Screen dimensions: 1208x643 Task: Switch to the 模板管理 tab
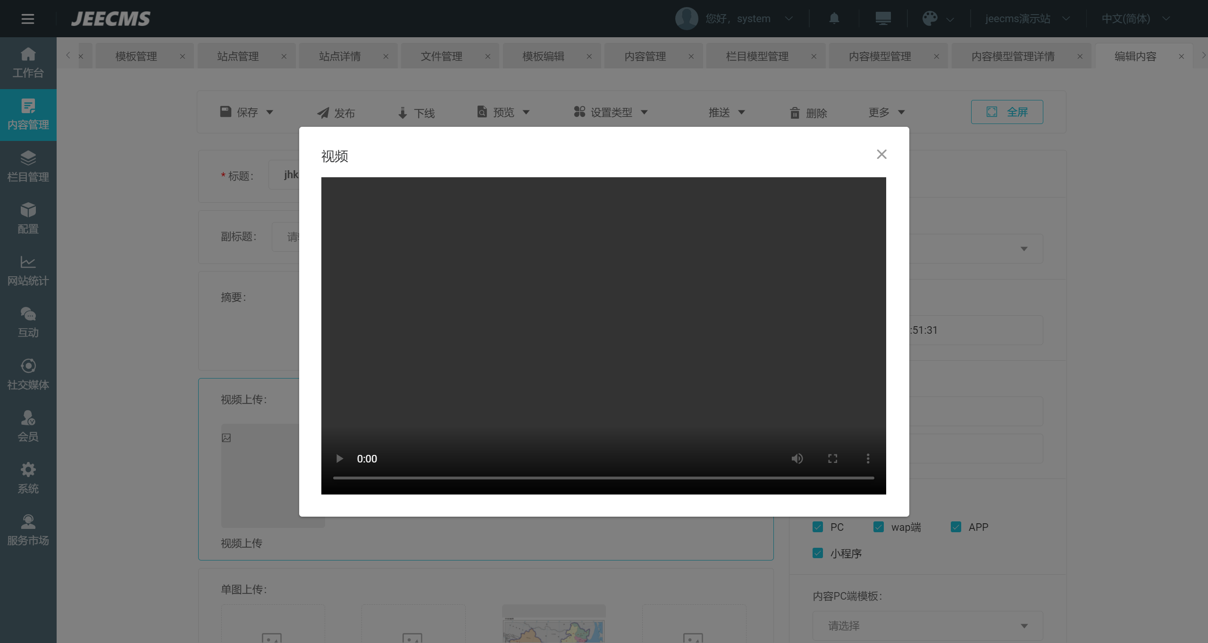click(136, 57)
